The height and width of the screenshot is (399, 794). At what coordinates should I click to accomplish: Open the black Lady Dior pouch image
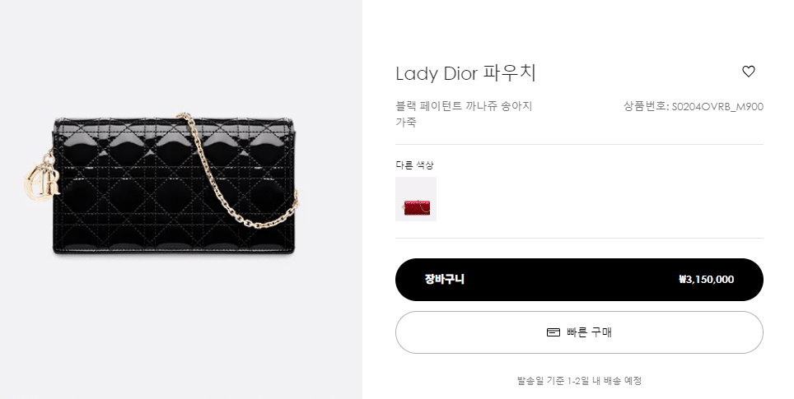tap(175, 184)
